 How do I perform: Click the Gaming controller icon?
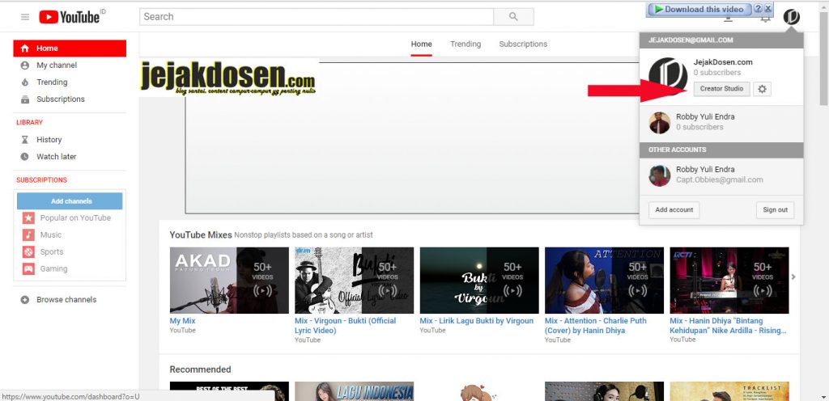click(28, 268)
